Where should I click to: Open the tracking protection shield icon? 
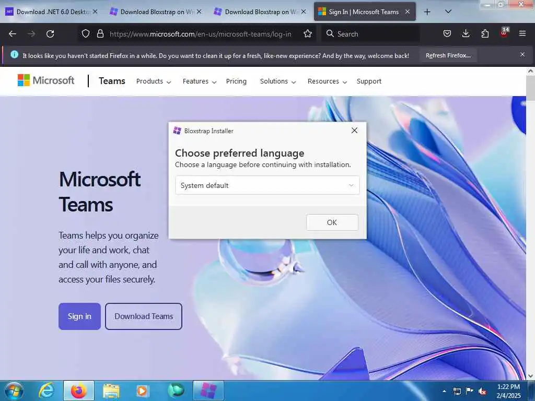86,34
